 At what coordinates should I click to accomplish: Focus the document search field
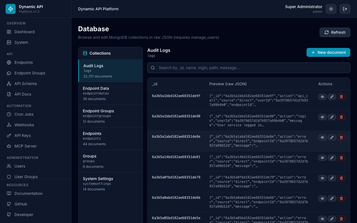click(249, 68)
